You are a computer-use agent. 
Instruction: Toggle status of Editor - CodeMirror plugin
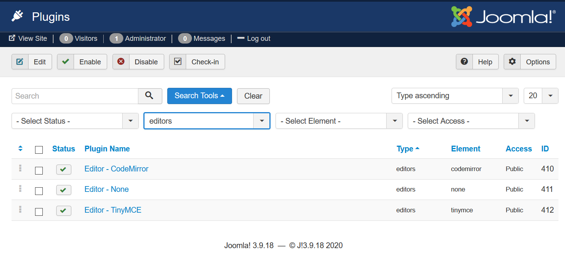click(x=64, y=170)
